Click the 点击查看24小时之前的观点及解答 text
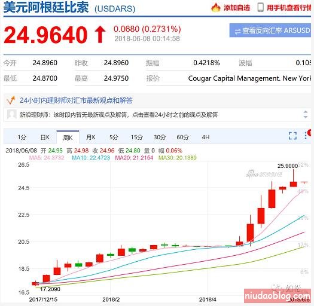This screenshot has width=314, height=306. click(x=175, y=115)
